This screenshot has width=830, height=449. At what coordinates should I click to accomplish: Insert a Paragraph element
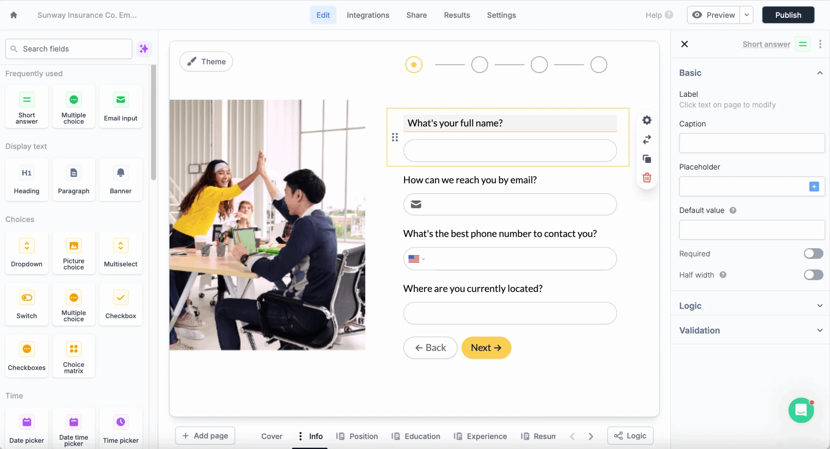[74, 180]
